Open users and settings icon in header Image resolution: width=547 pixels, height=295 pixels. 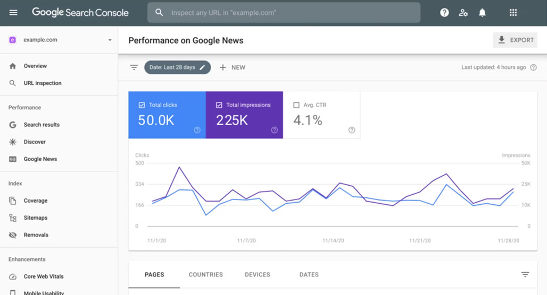click(463, 13)
